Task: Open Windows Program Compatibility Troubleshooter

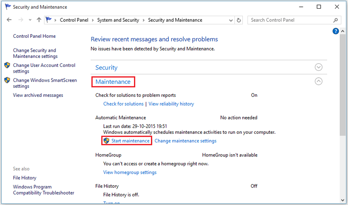Action: 43,190
